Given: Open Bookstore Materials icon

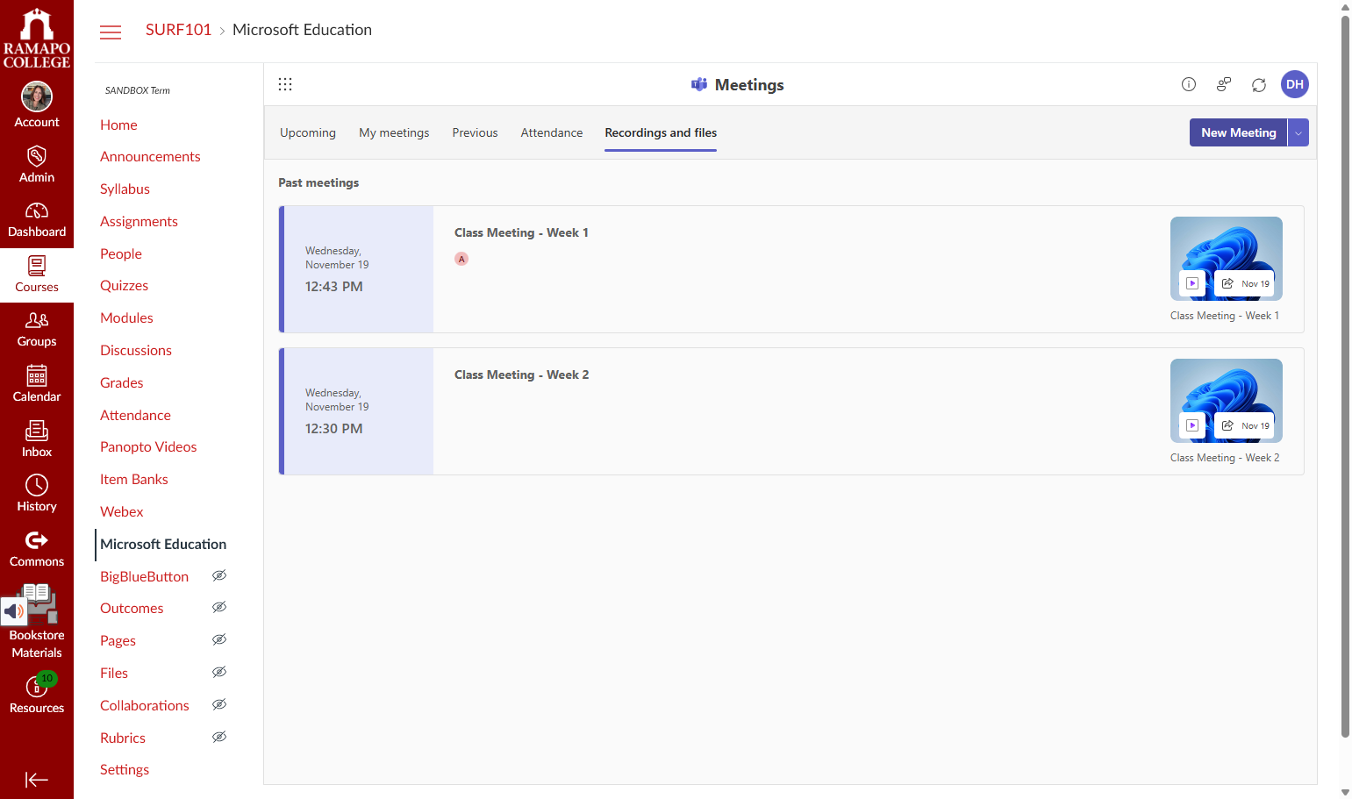Looking at the screenshot, I should (x=37, y=603).
